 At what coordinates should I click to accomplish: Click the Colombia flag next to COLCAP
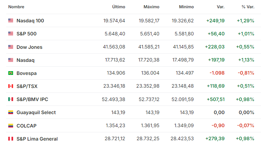[x=11, y=126]
